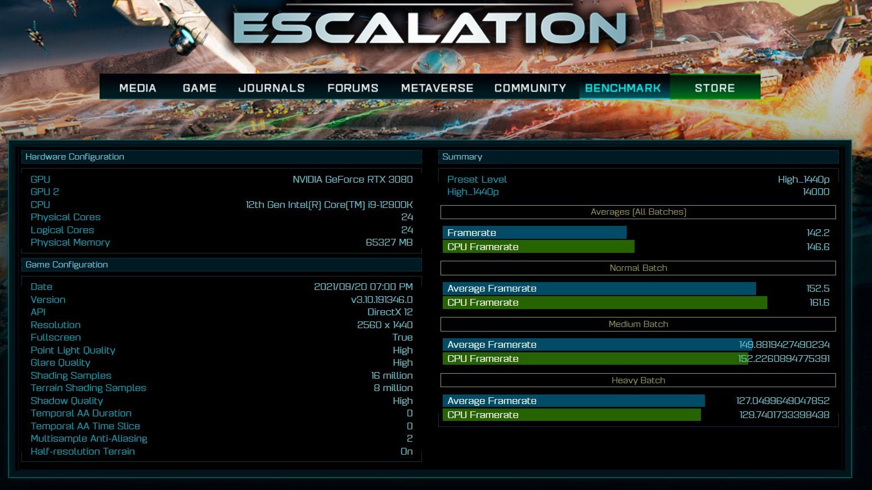Click the Hardware Configuration section header
Viewport: 872px width, 490px height.
(x=221, y=157)
